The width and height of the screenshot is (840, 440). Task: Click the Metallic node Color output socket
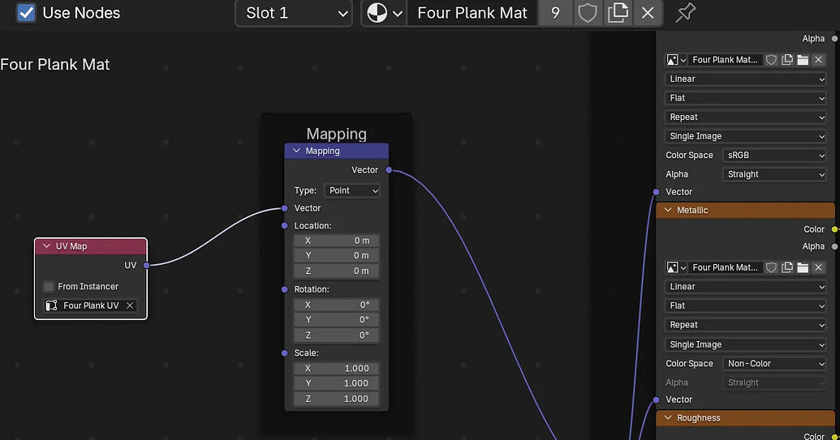pos(834,229)
